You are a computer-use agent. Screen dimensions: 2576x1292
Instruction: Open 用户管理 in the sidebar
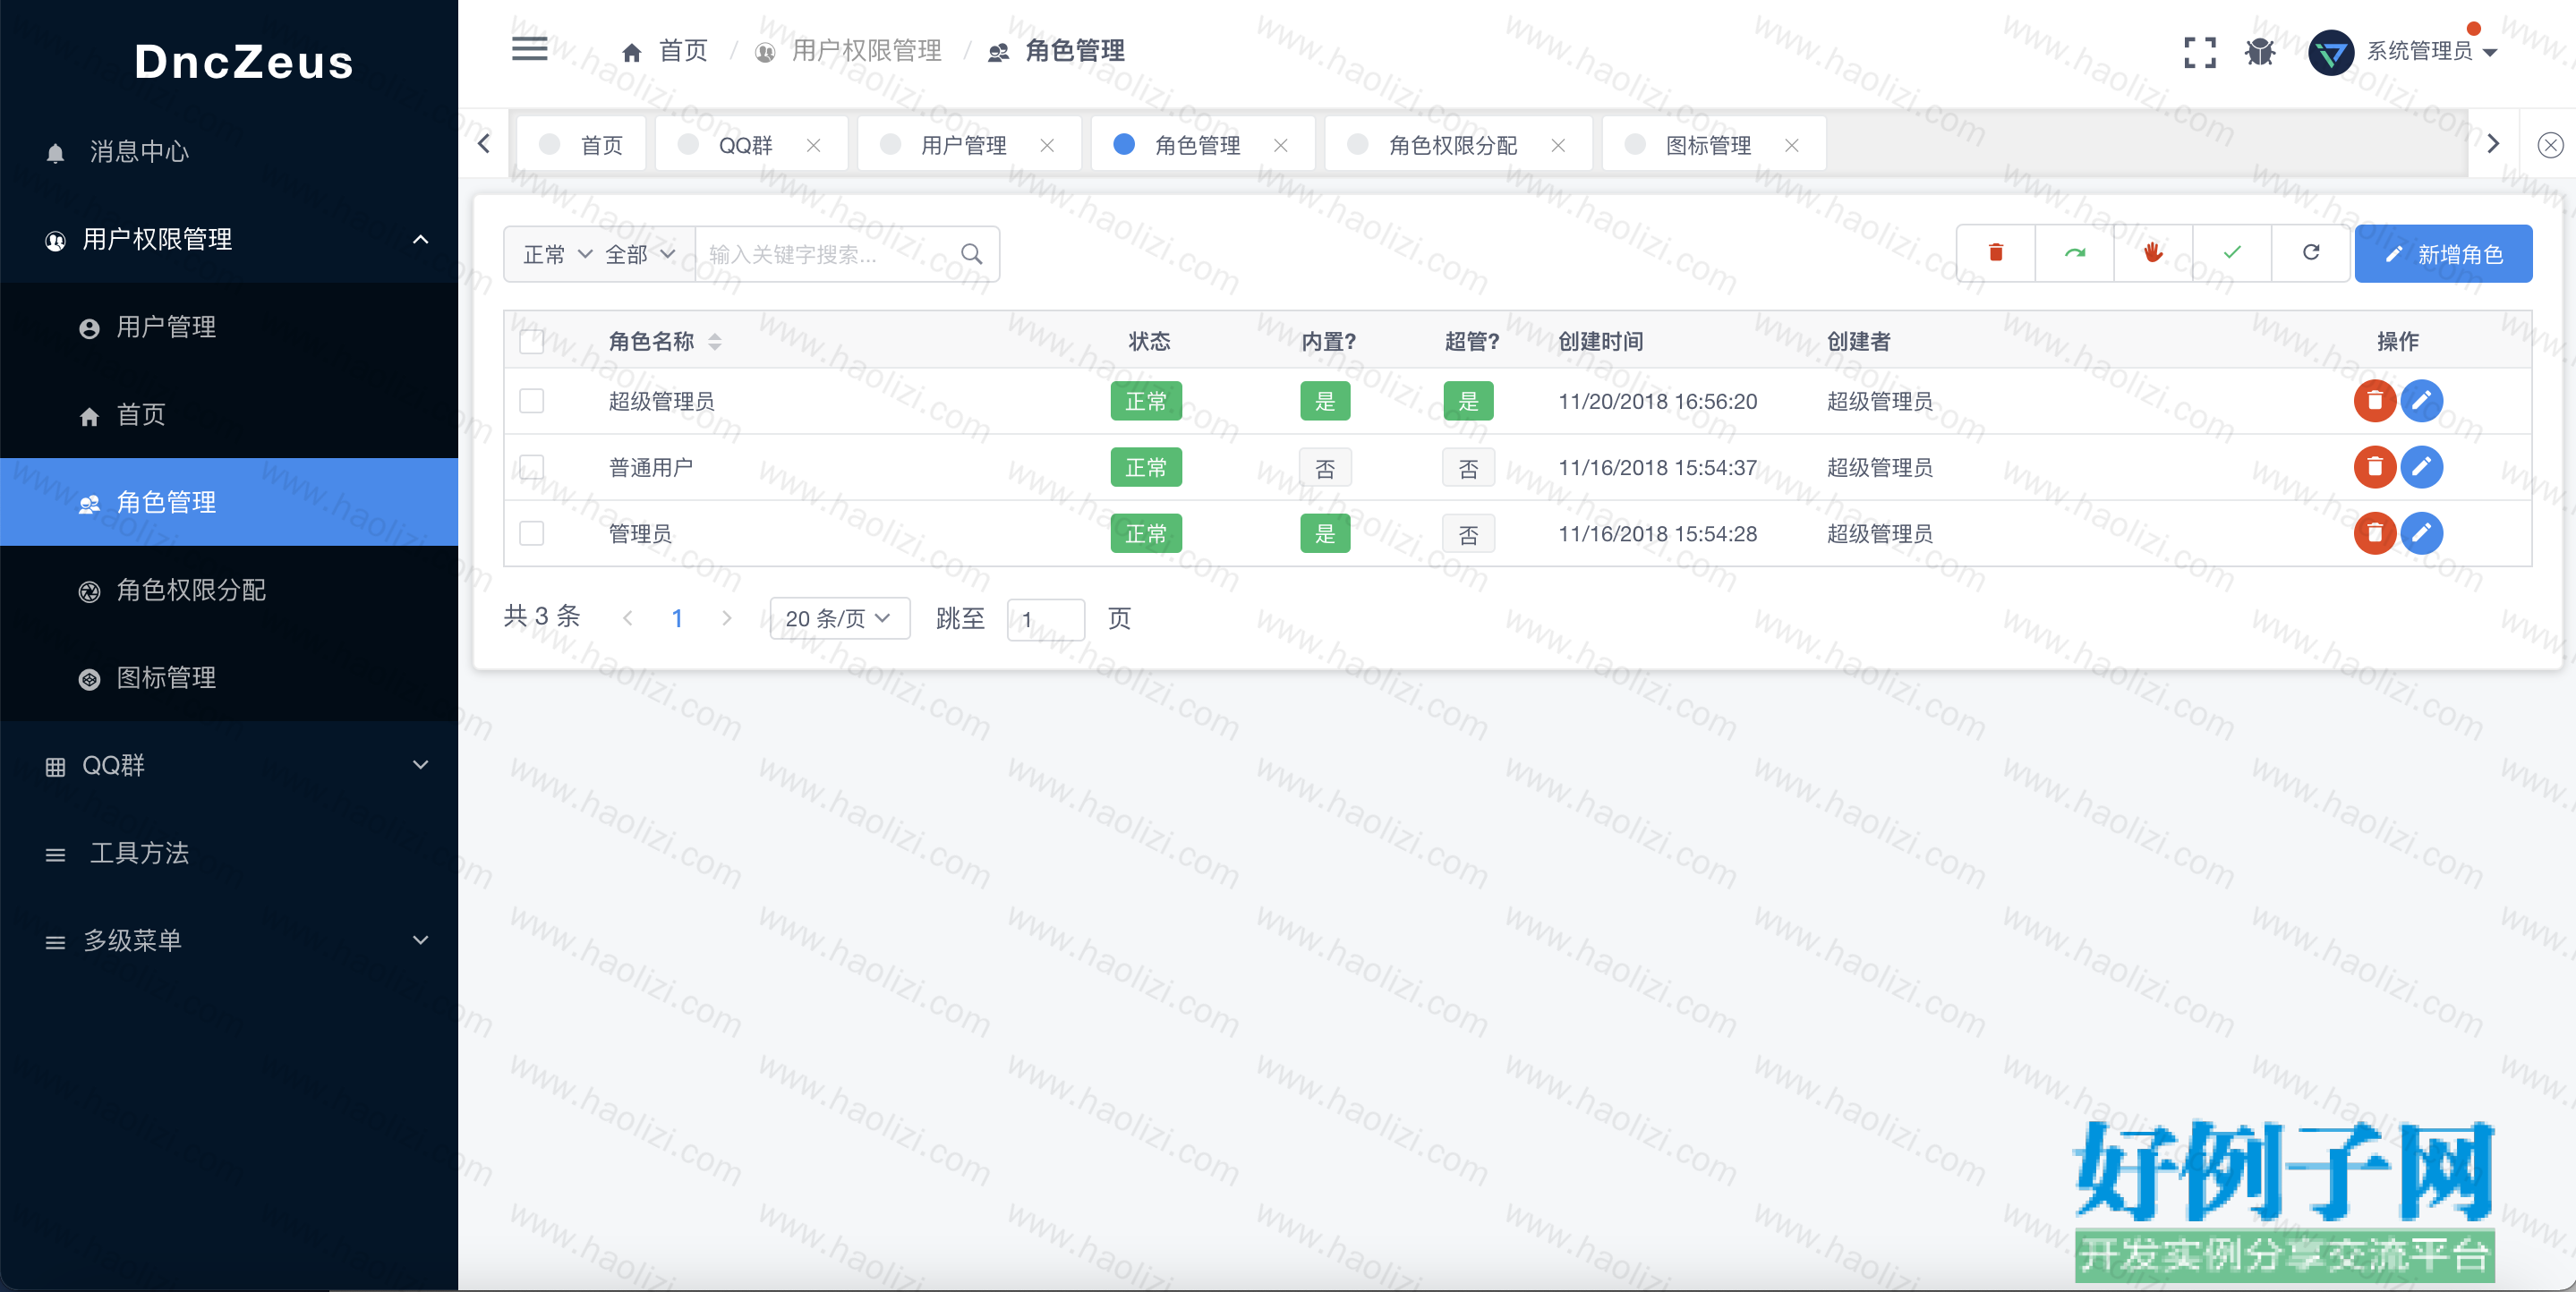(229, 327)
